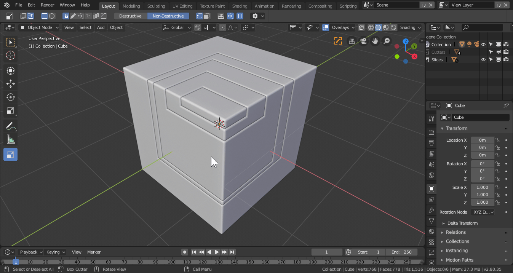Select the Rotate tool
Image resolution: width=513 pixels, height=273 pixels.
coord(11,97)
